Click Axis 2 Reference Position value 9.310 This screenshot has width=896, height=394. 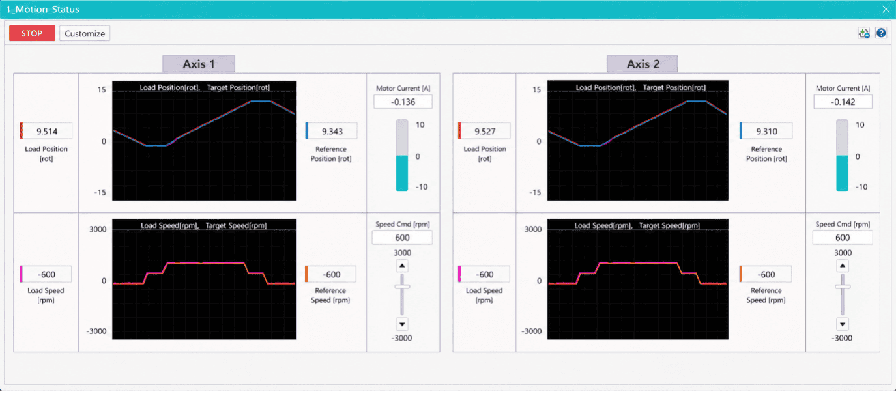[x=766, y=131]
